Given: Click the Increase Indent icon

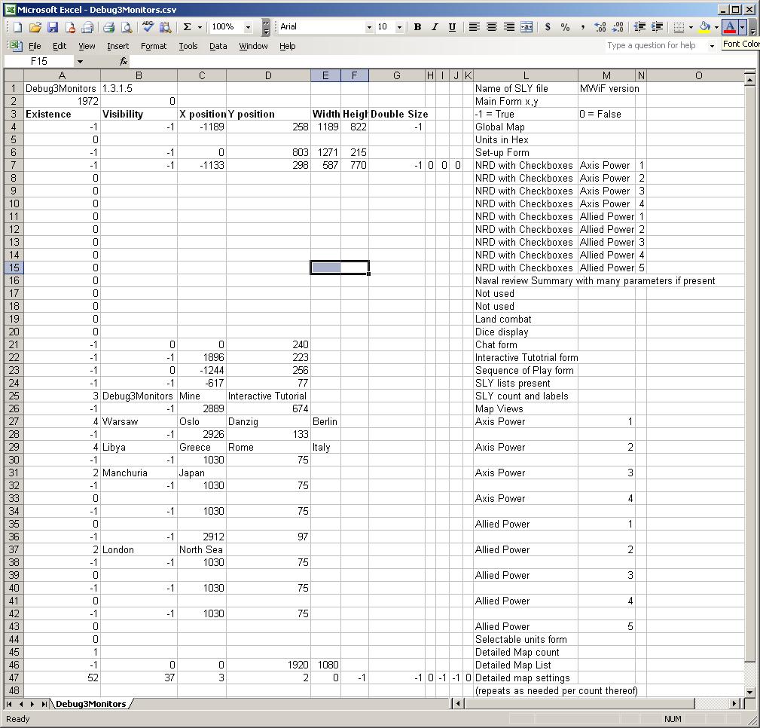Looking at the screenshot, I should click(657, 27).
